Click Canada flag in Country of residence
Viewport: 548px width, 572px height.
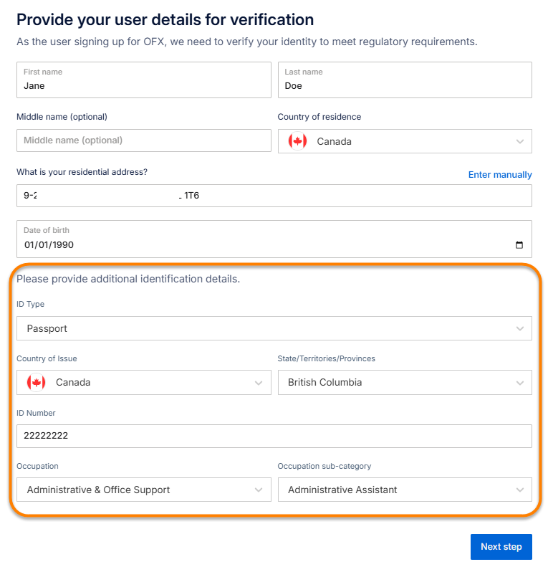(x=297, y=141)
